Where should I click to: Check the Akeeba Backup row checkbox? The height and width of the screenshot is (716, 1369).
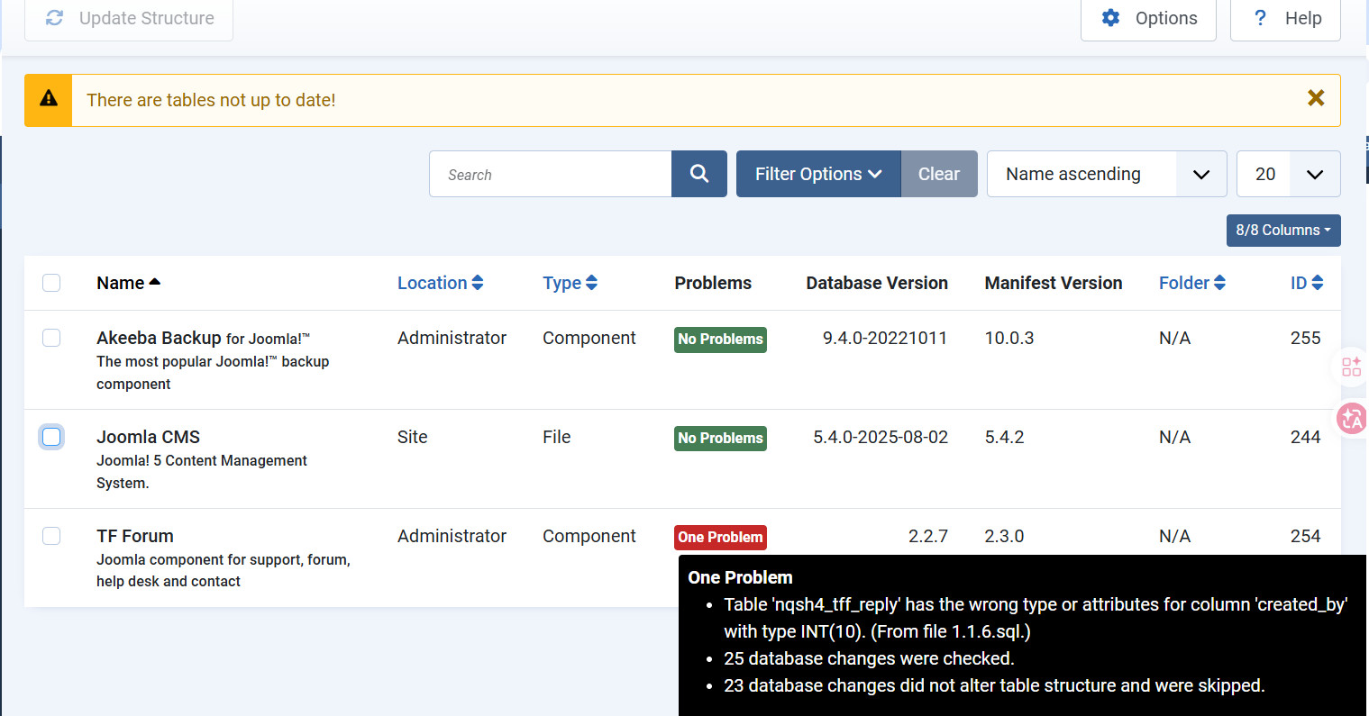click(51, 338)
